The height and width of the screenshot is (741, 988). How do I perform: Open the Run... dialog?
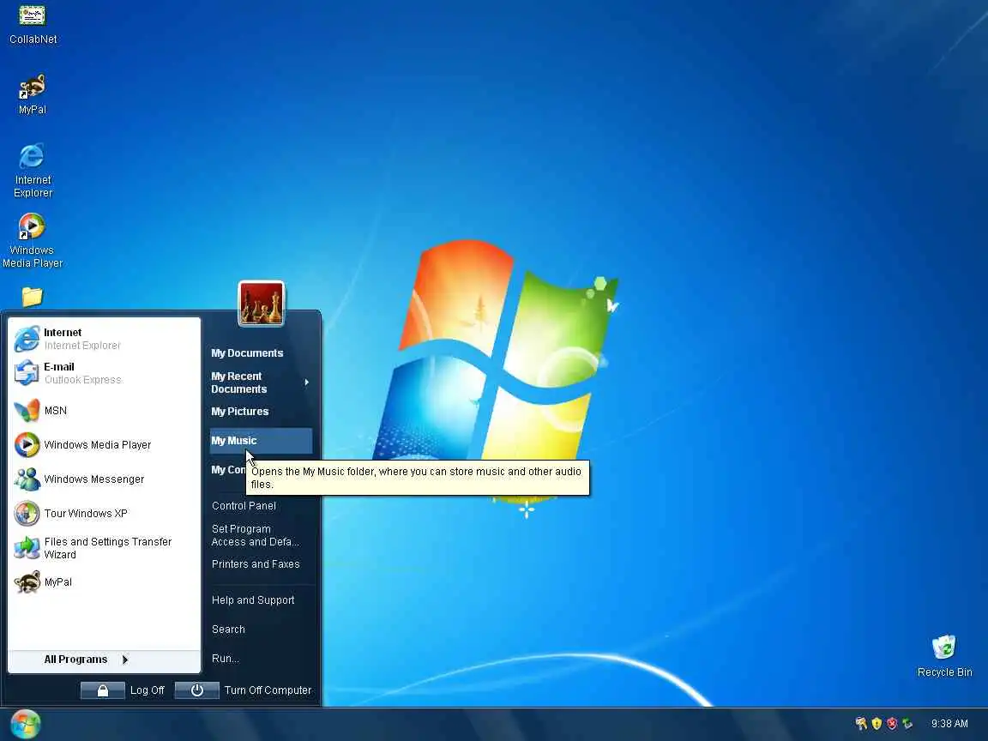pos(226,659)
